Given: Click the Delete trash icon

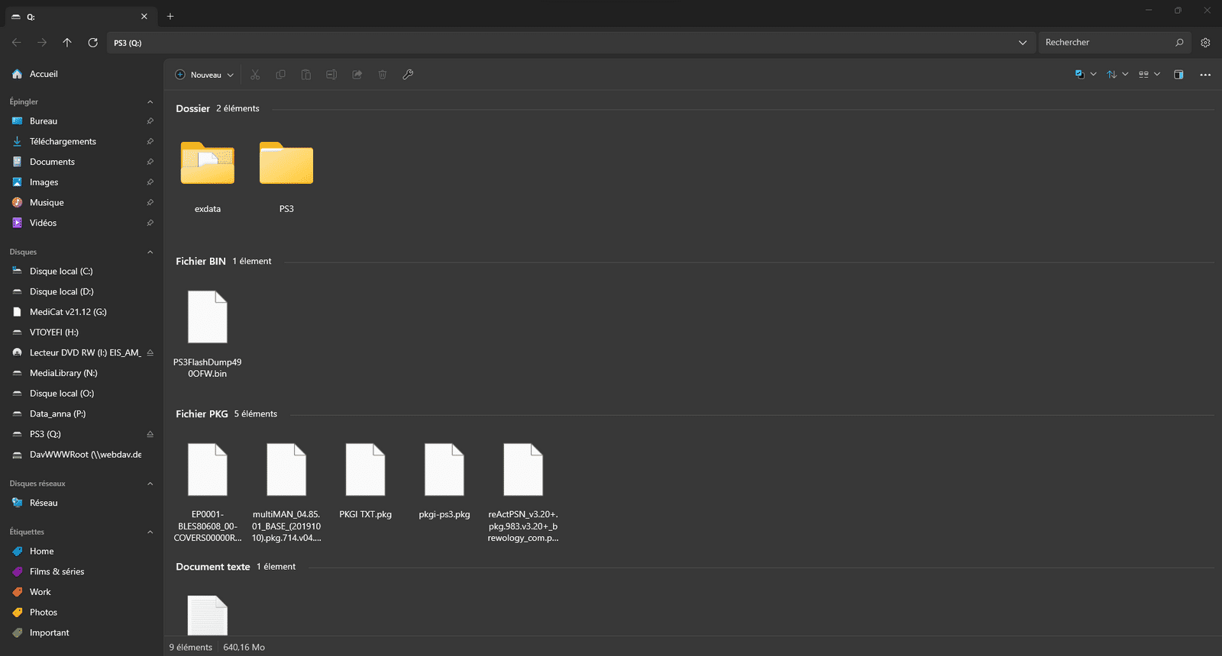Looking at the screenshot, I should point(383,75).
